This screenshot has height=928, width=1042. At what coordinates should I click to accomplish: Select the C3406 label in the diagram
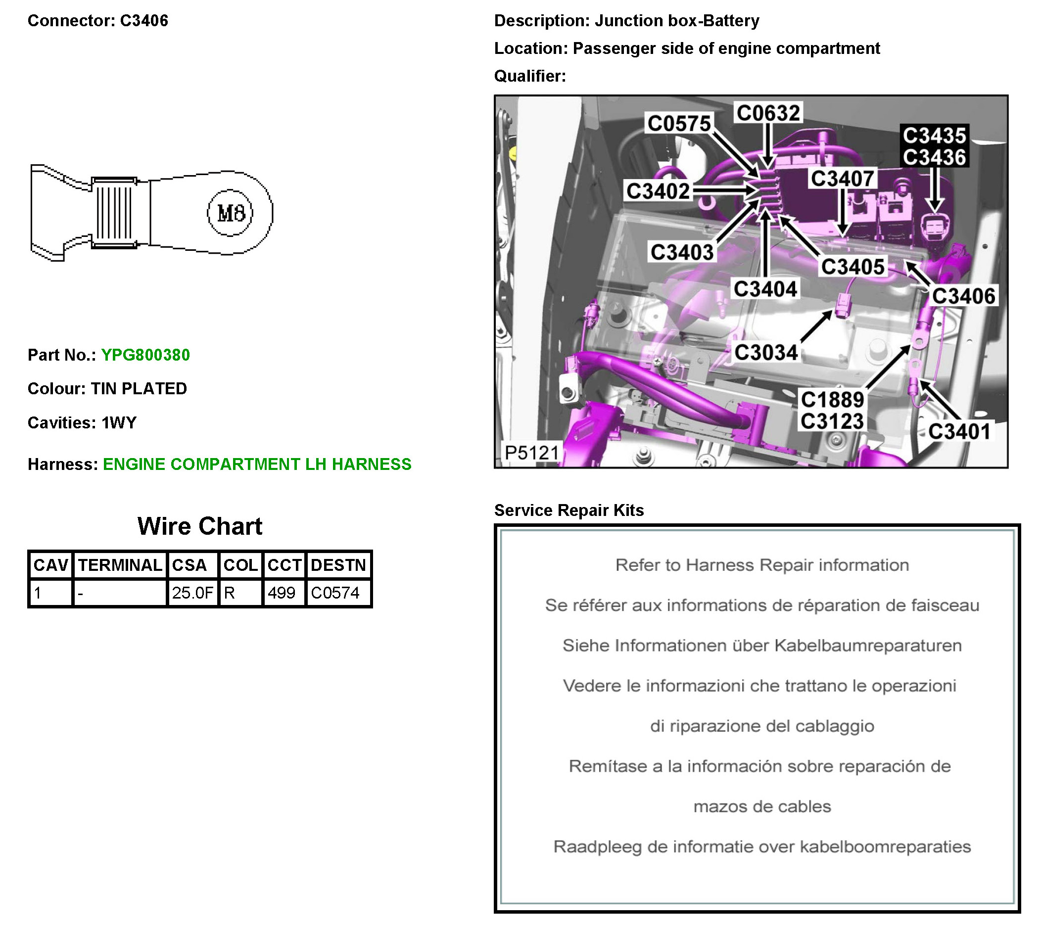pyautogui.click(x=963, y=296)
